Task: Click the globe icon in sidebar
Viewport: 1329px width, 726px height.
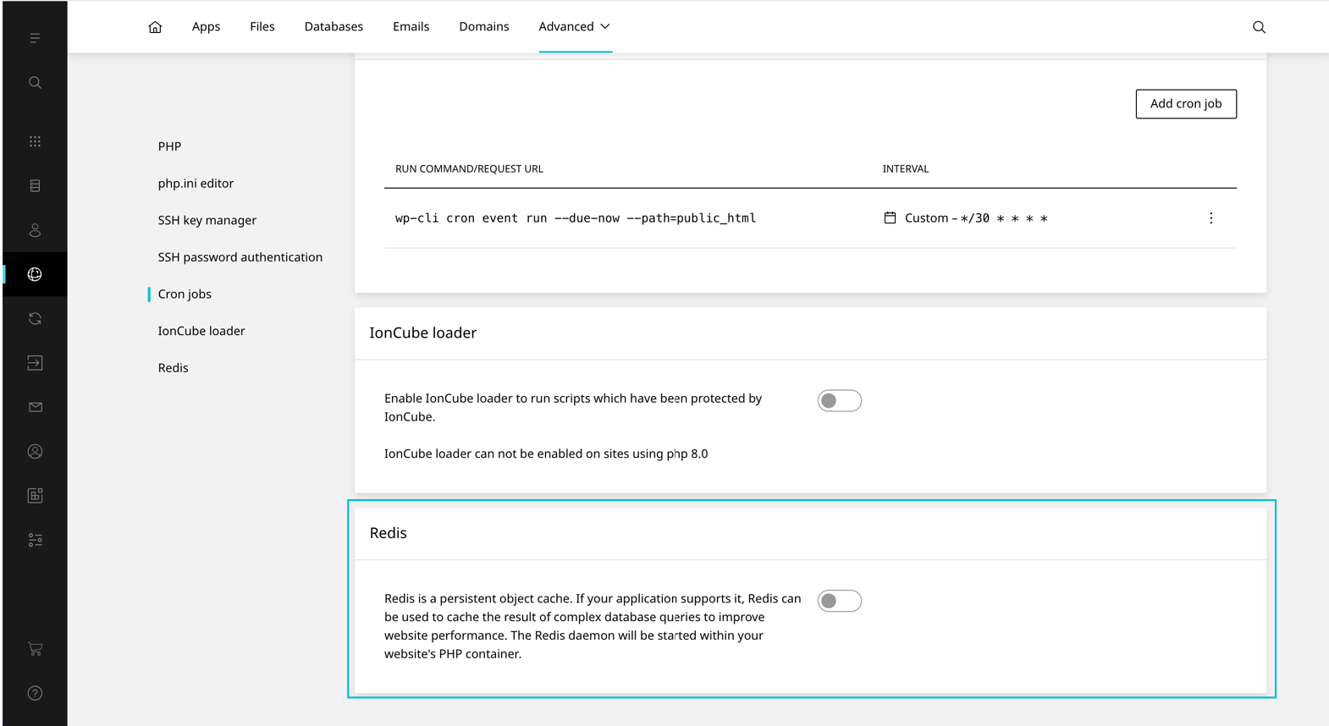Action: [x=35, y=274]
